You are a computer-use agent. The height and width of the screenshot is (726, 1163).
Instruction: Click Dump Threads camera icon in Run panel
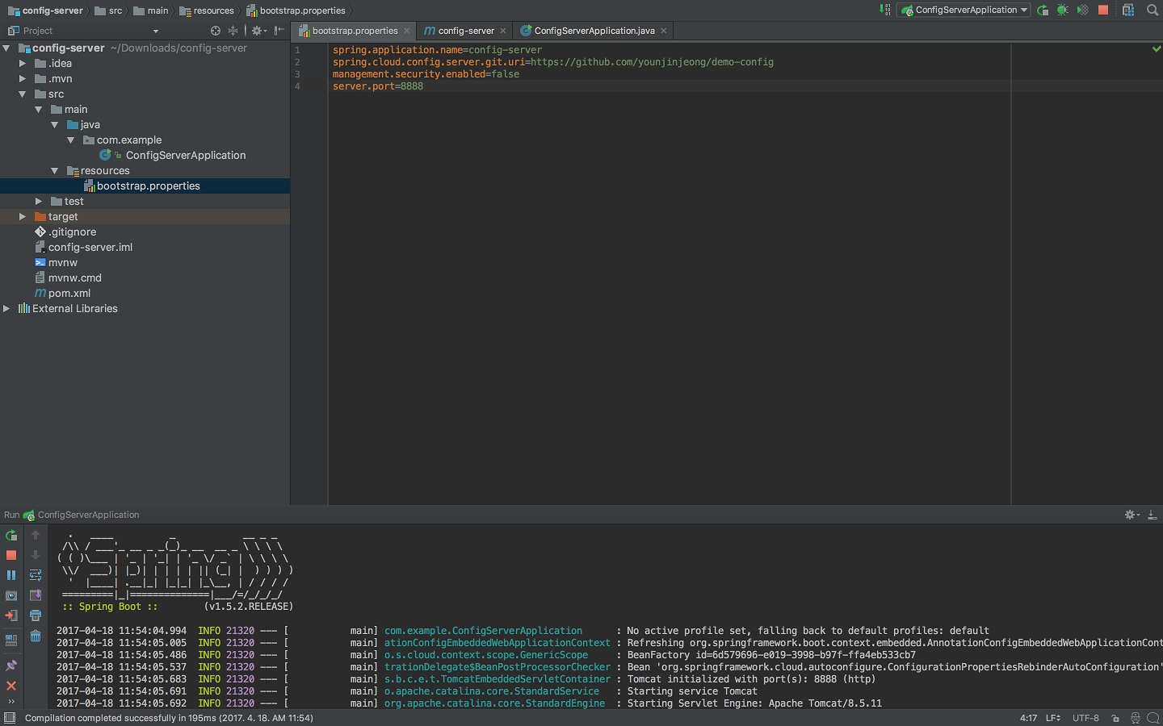[11, 595]
